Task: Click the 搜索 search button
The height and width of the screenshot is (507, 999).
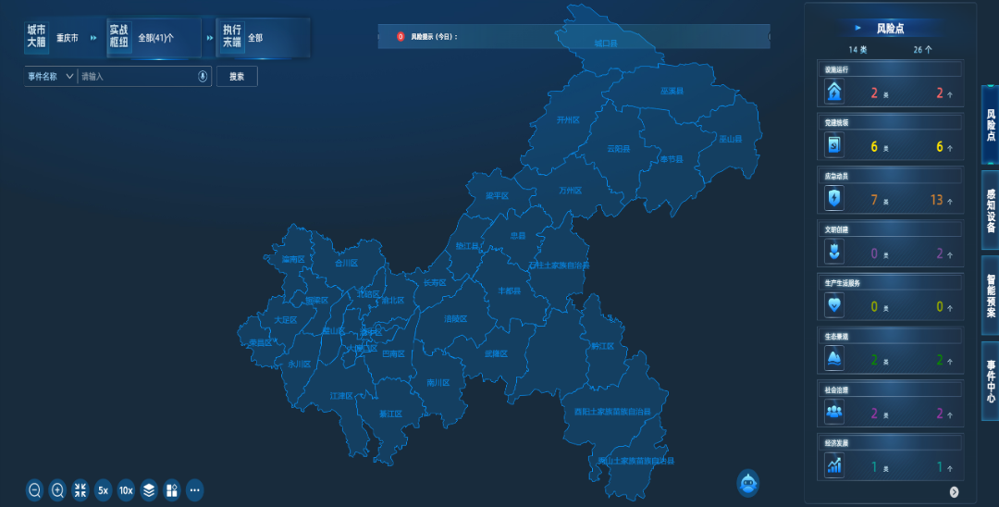Action: click(237, 77)
